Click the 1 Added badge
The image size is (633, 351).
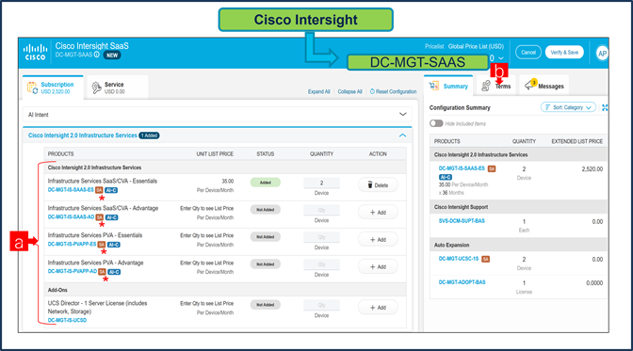pyautogui.click(x=150, y=136)
